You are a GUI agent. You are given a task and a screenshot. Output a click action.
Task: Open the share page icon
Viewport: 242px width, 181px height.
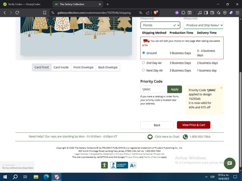(x=147, y=12)
